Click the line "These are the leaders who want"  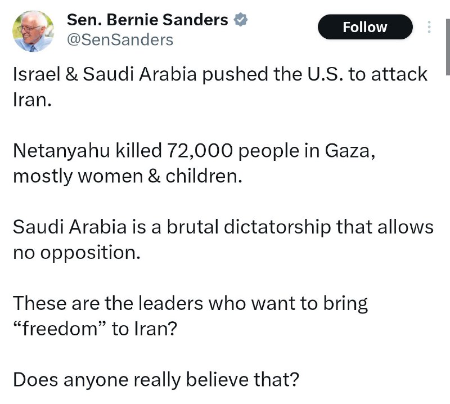tap(190, 304)
